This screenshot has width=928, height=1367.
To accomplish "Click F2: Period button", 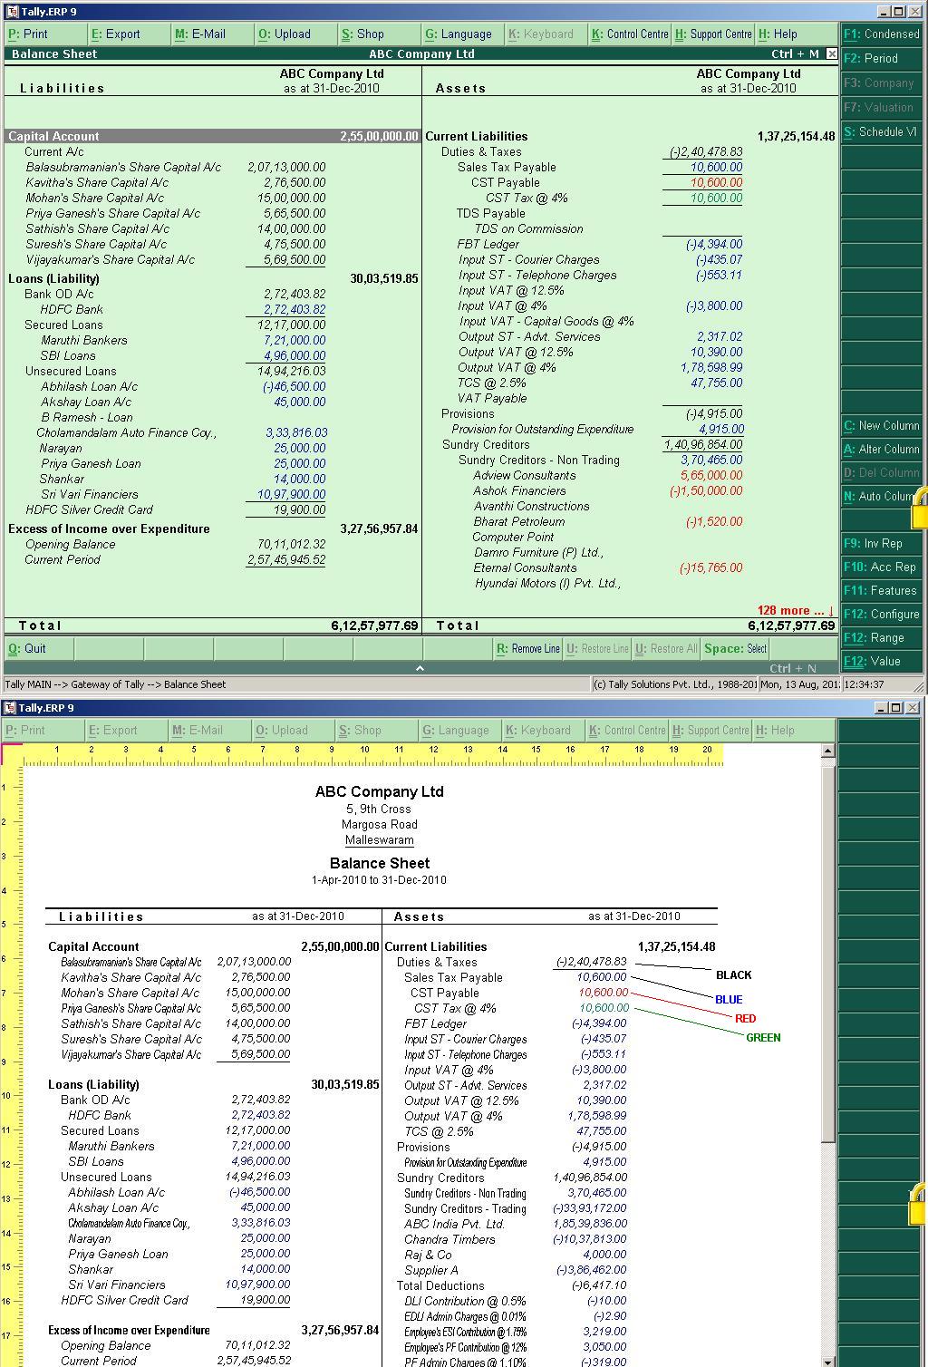I will click(881, 58).
